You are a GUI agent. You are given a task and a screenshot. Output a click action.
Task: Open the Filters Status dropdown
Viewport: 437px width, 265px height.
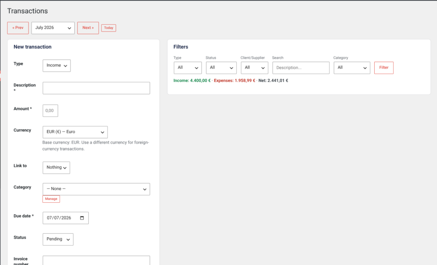(x=221, y=68)
